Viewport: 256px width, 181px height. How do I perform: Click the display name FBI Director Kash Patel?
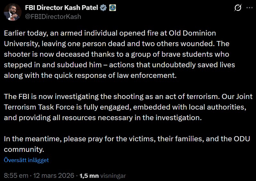pyautogui.click(x=61, y=8)
